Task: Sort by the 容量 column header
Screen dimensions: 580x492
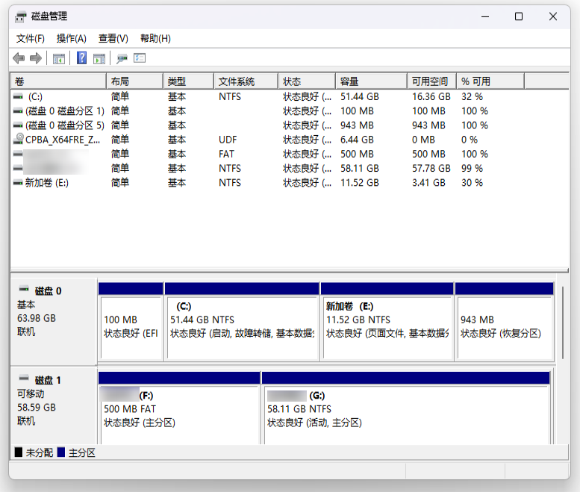Action: 372,81
